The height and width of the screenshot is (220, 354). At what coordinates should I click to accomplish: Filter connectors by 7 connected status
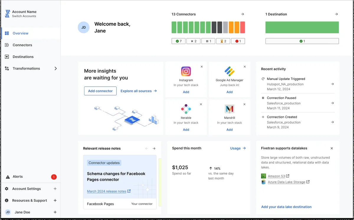178,41
